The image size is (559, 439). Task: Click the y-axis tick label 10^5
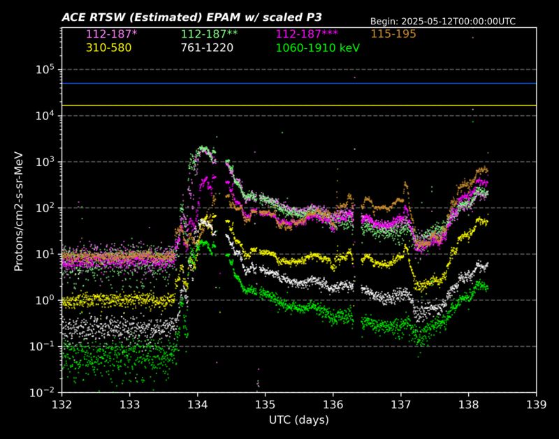click(x=45, y=69)
